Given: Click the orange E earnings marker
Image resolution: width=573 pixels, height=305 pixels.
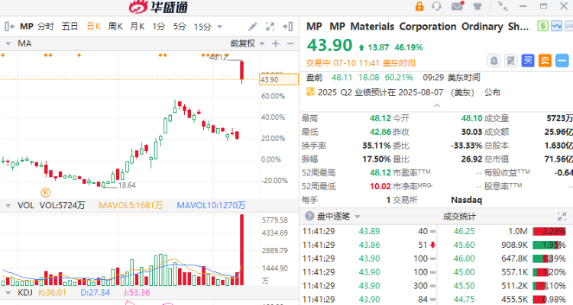Looking at the screenshot, I should pyautogui.click(x=46, y=192).
